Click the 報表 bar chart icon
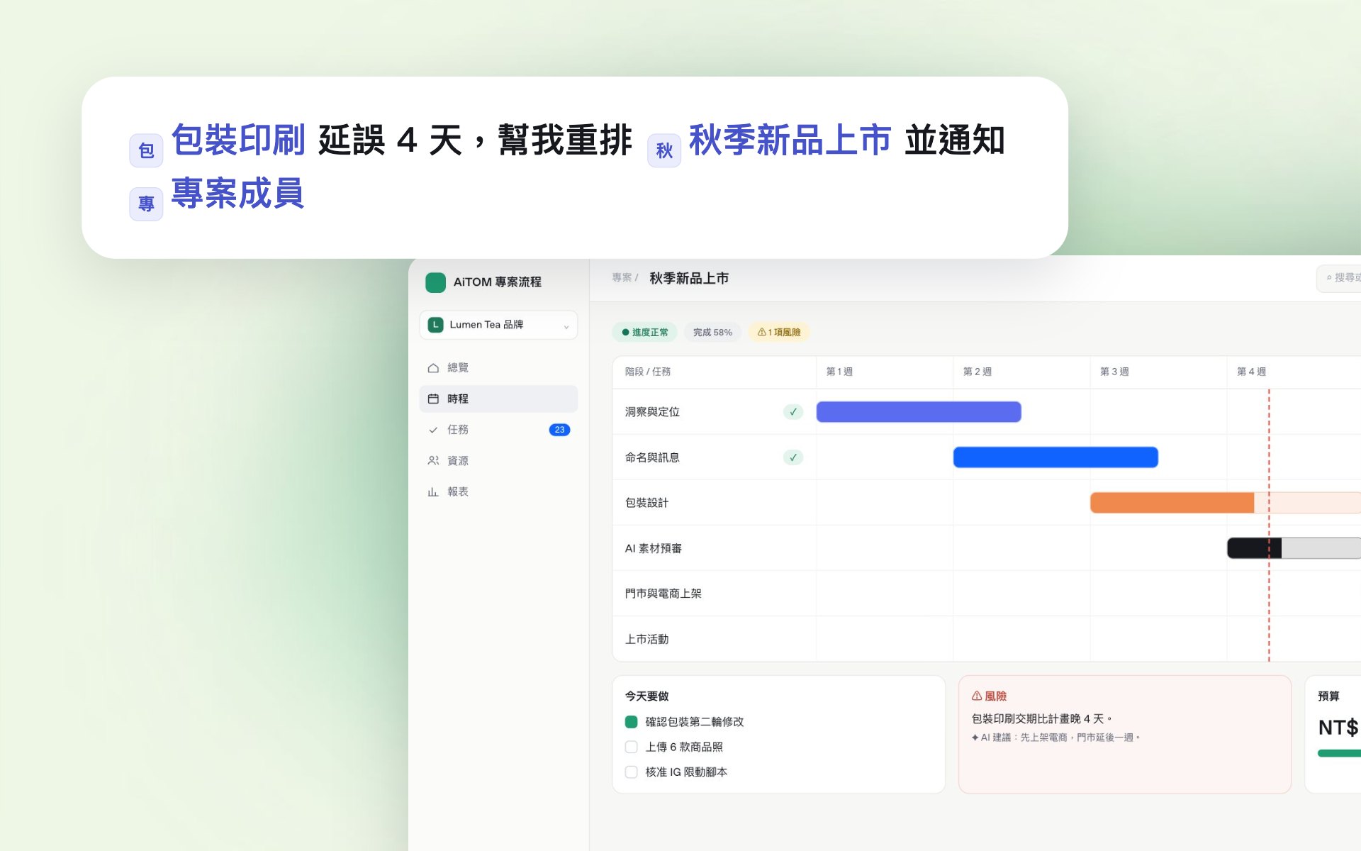1361x851 pixels. point(433,491)
